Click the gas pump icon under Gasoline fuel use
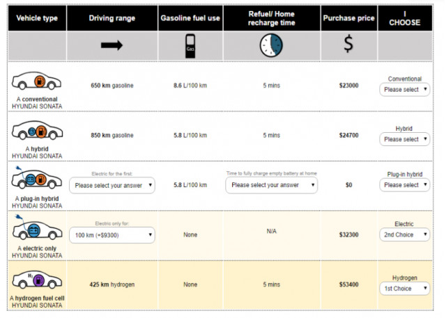446x318 pixels. coord(190,46)
